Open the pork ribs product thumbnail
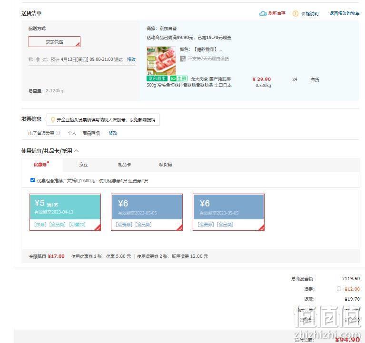Viewport: 365px width, 343px height. point(161,60)
